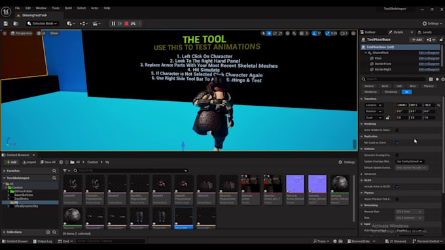Viewport: 445px width, 250px height.
Task: Activate the translate move tool
Action: click(x=269, y=33)
